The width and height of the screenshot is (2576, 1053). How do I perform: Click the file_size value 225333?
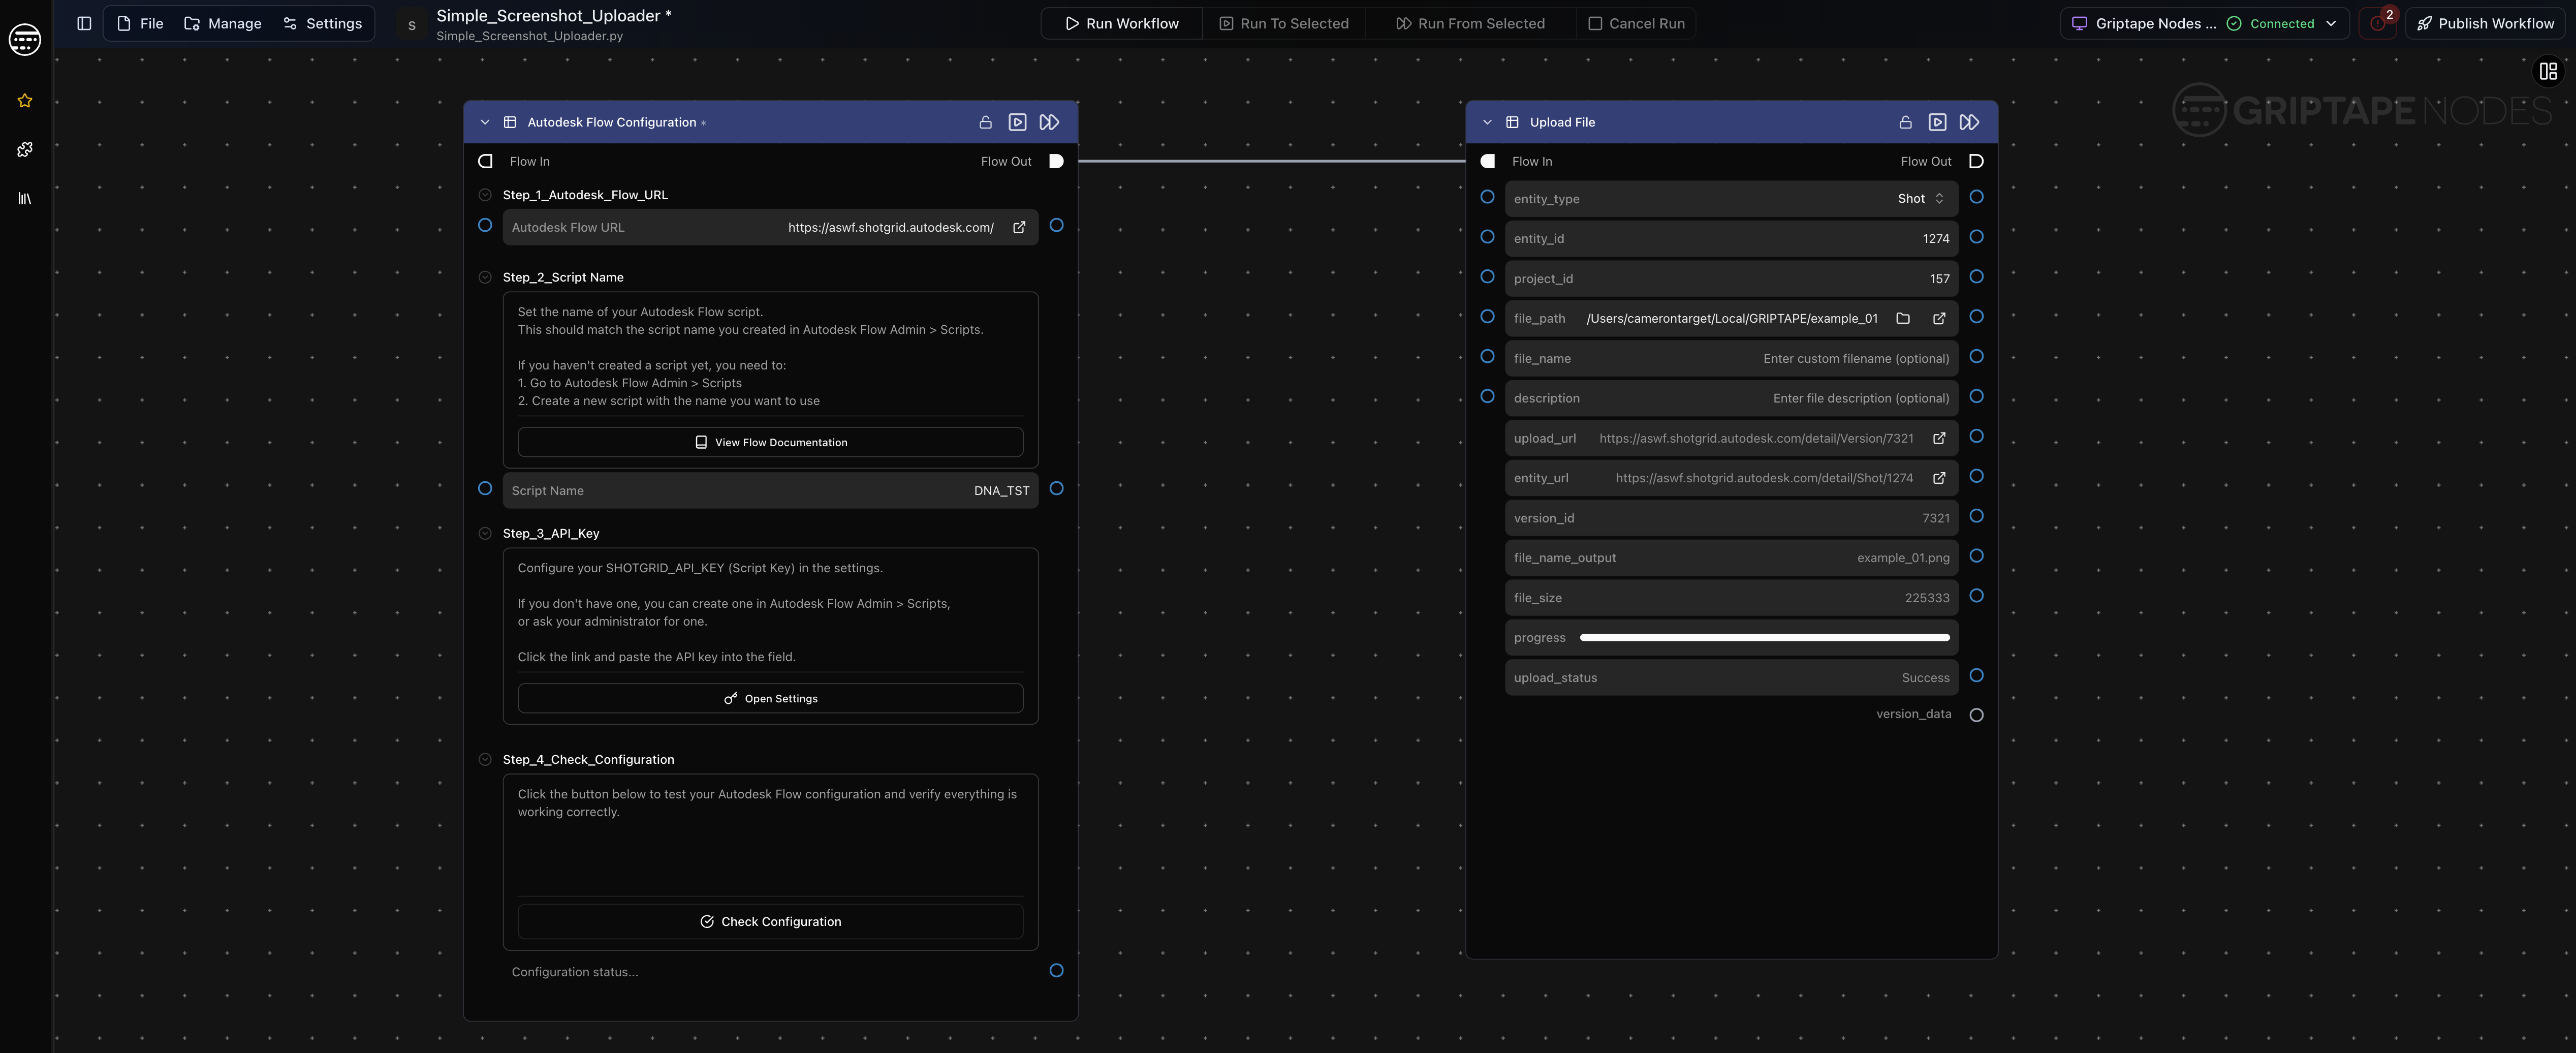pyautogui.click(x=1926, y=598)
